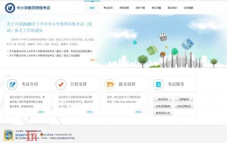Click the 考试服务 card heading
This screenshot has height=143, width=227.
point(176,84)
